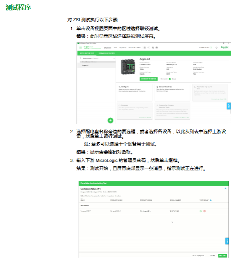Click CONNECT TO DEVICE button
The width and height of the screenshot is (244, 267).
point(149,79)
